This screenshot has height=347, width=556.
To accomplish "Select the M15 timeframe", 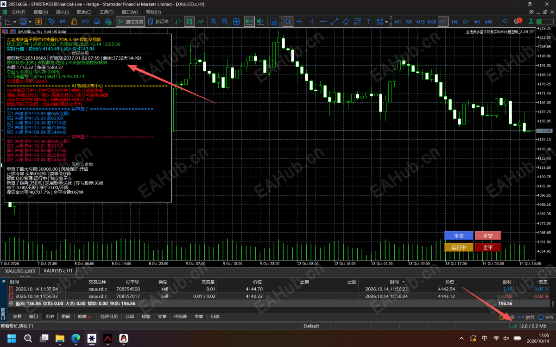I will pyautogui.click(x=420, y=21).
